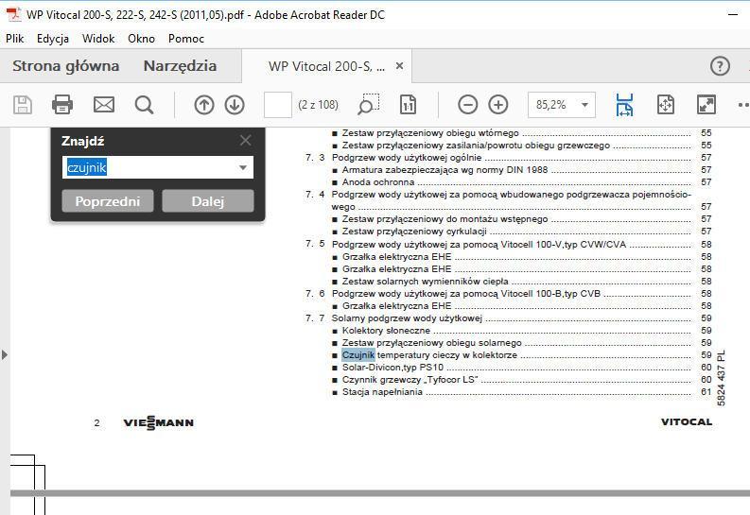Open the search magnifier tool
This screenshot has height=515, width=750.
144,105
